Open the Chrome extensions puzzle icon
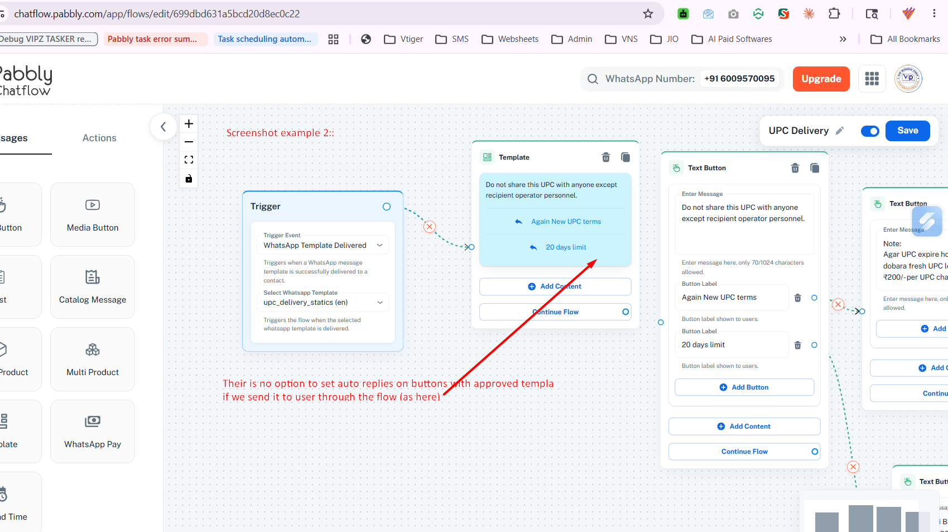 point(834,14)
